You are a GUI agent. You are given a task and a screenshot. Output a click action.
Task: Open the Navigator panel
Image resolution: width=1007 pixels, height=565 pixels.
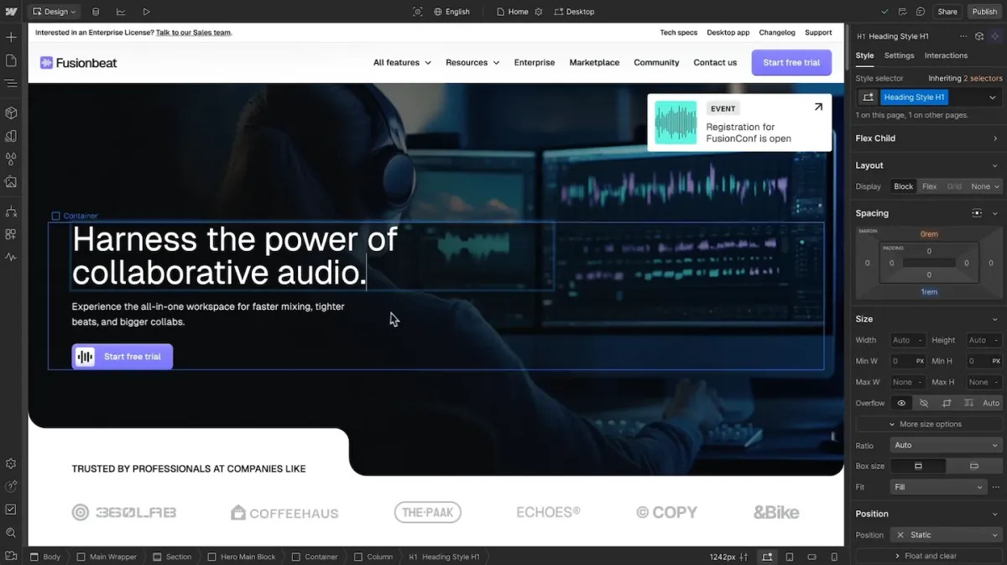pyautogui.click(x=11, y=83)
